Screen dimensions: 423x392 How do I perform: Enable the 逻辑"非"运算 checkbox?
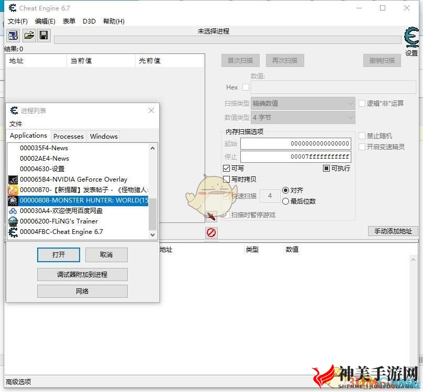coord(362,103)
